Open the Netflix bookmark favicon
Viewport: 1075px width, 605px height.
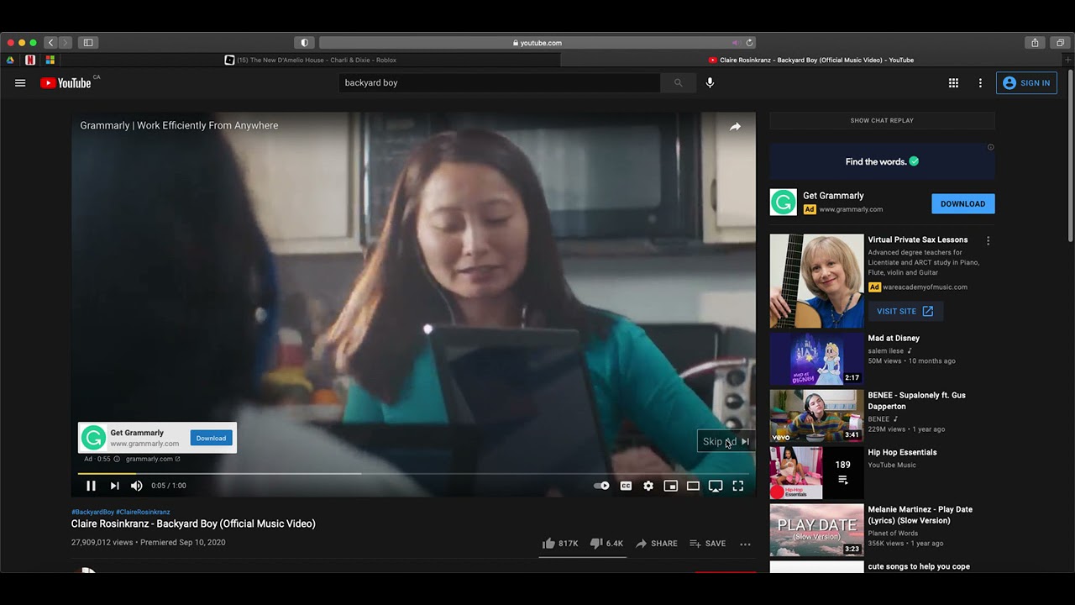coord(30,60)
